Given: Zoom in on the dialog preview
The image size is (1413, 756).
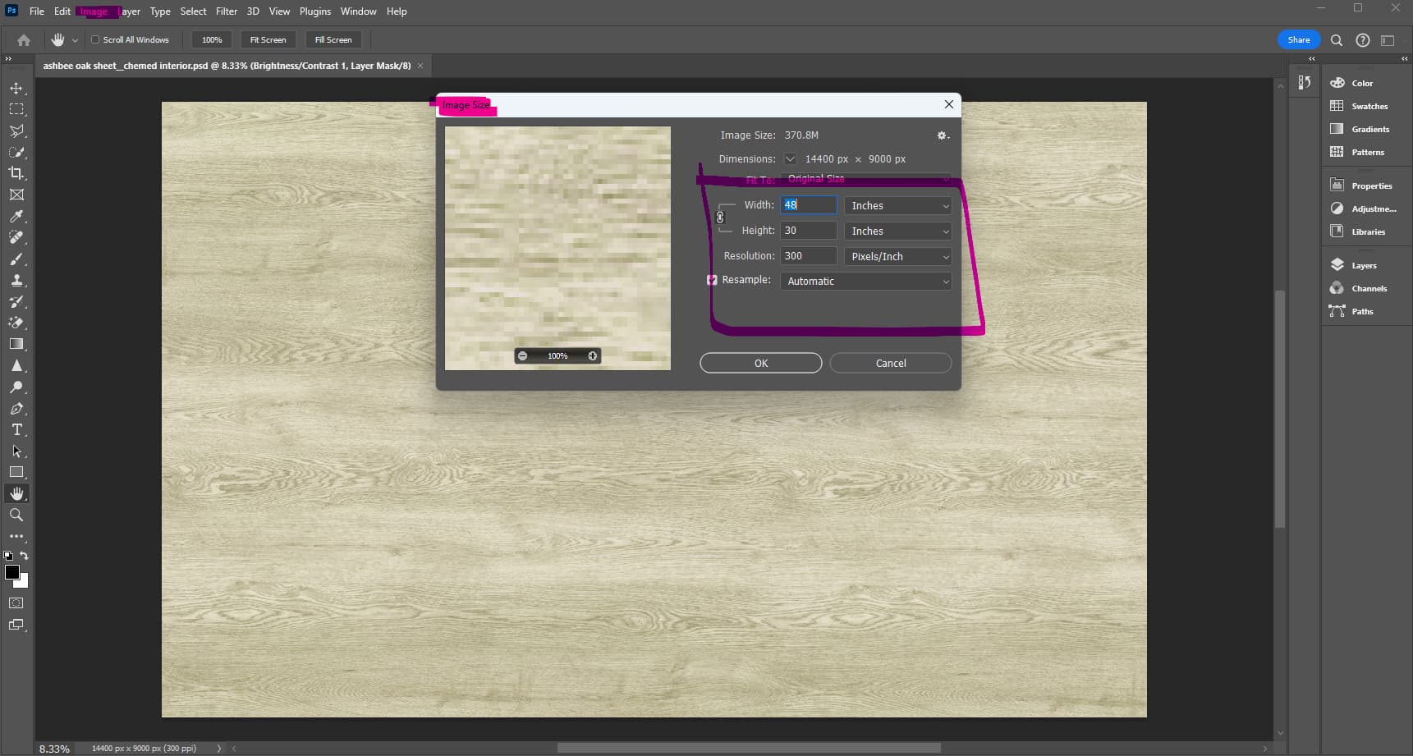Looking at the screenshot, I should coord(592,355).
